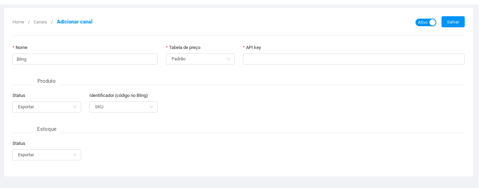This screenshot has height=188, width=481.
Task: Click the Tabela de preço label
Action: (x=185, y=48)
